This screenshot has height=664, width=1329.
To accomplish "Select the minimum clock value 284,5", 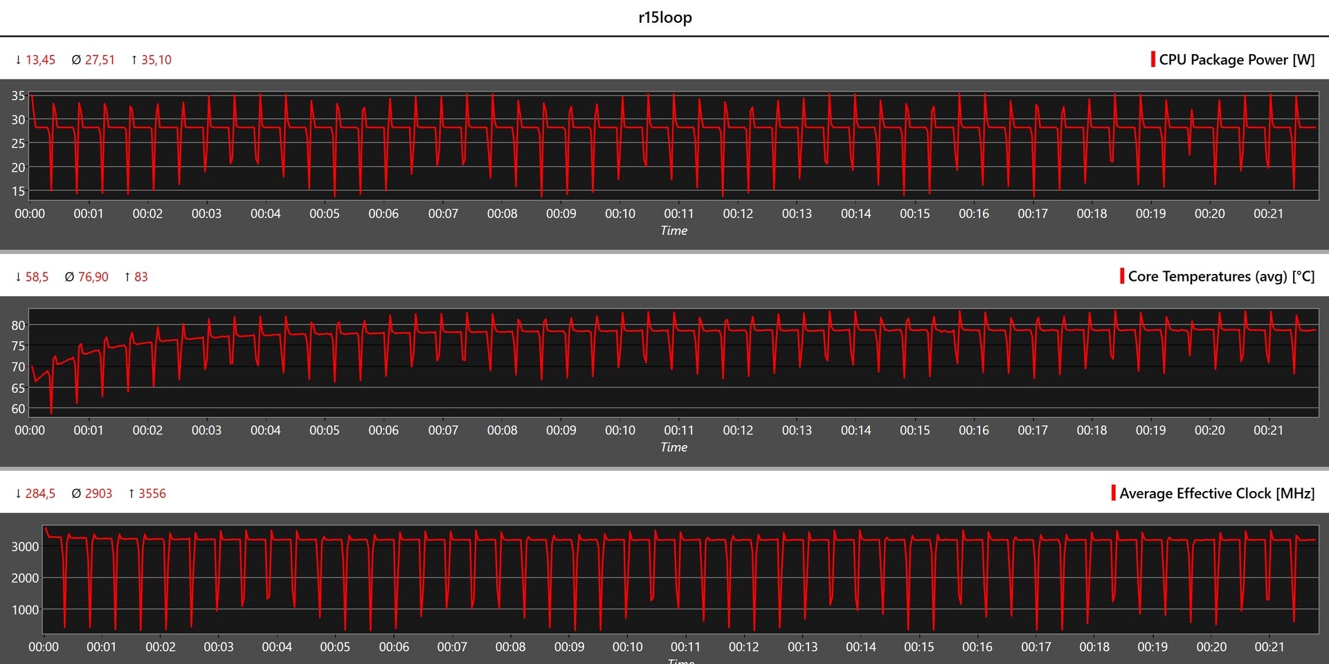I will click(40, 494).
